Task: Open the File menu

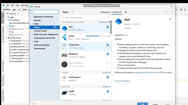Action: click(x=8, y=5)
